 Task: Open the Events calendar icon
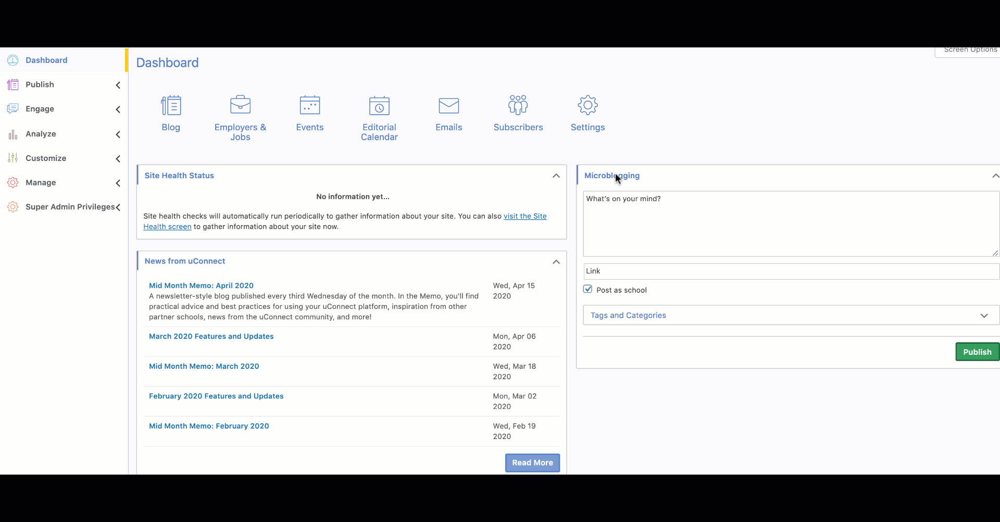309,105
